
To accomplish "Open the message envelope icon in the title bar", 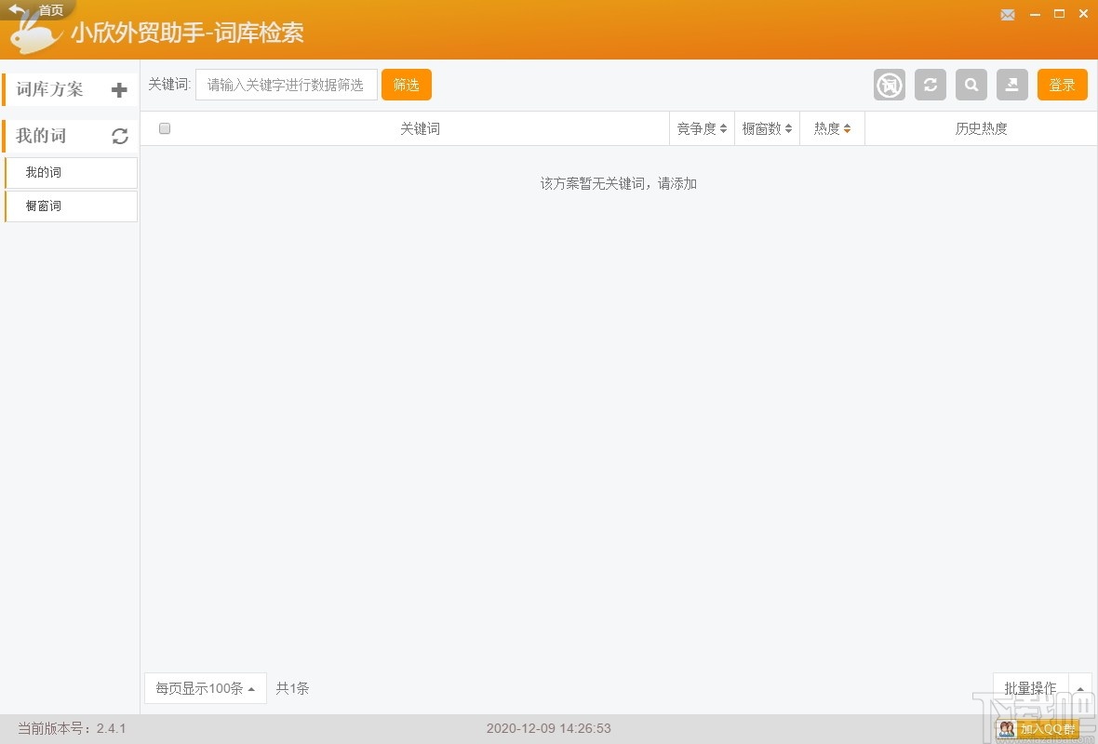I will tap(1008, 15).
